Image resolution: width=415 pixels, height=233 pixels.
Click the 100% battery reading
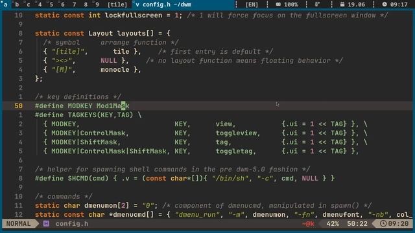290,5
